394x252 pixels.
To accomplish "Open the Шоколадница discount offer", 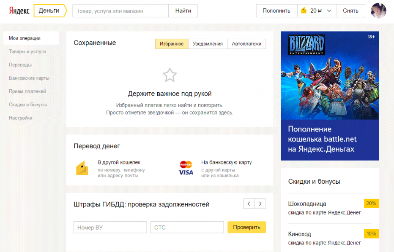I will point(307,204).
